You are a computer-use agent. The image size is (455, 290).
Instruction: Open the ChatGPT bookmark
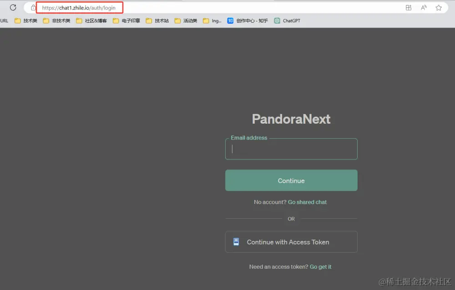click(287, 20)
